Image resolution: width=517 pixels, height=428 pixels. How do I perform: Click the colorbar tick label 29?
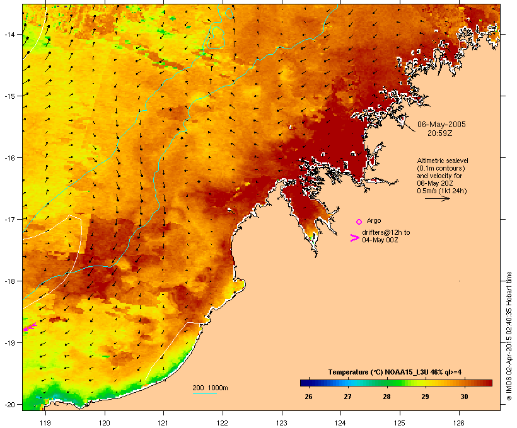click(425, 397)
